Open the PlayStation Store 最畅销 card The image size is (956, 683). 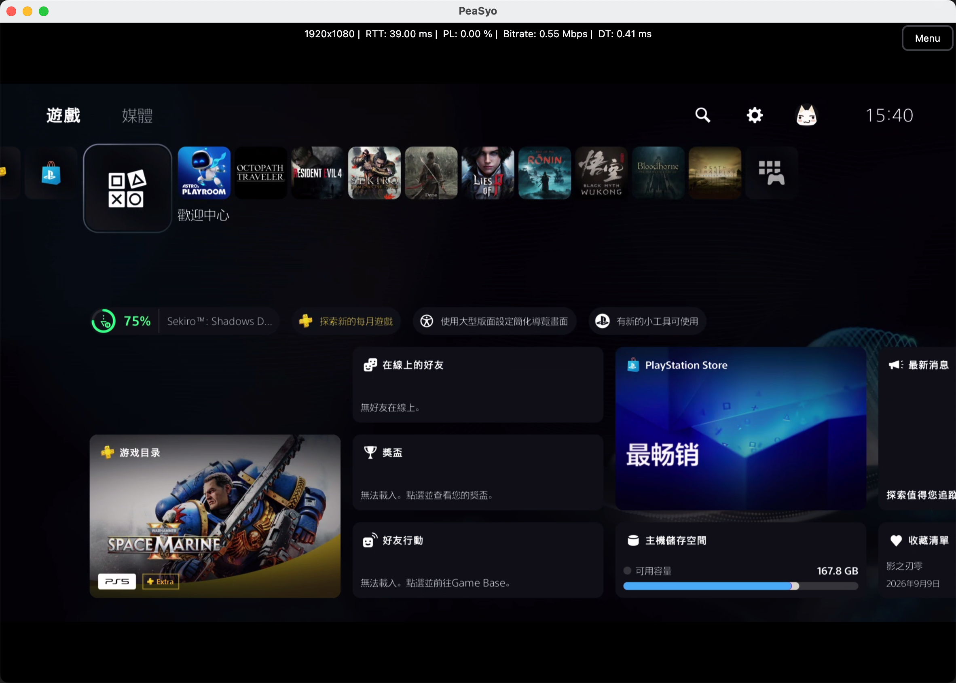(741, 428)
